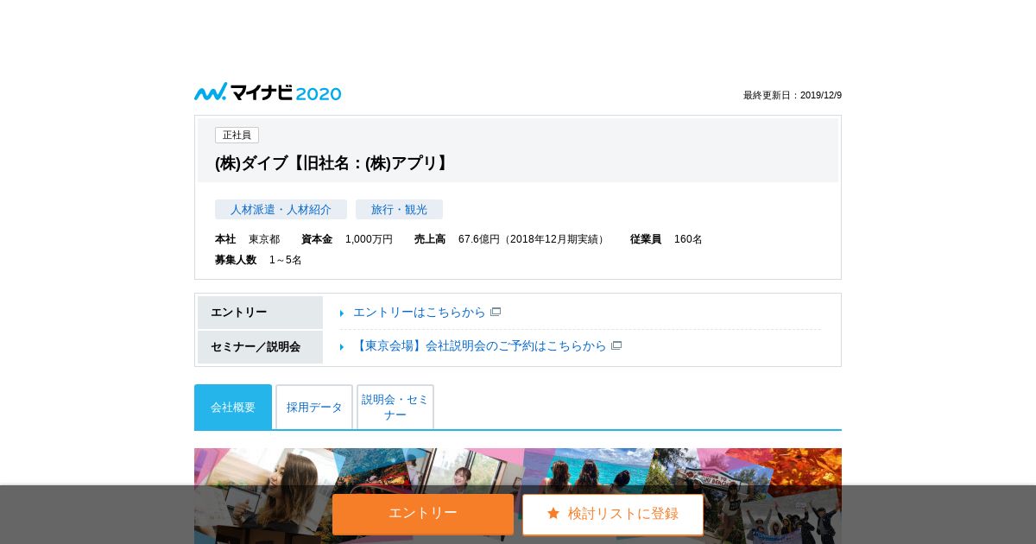The width and height of the screenshot is (1036, 544).
Task: Click the 正社員 employment label
Action: (237, 135)
